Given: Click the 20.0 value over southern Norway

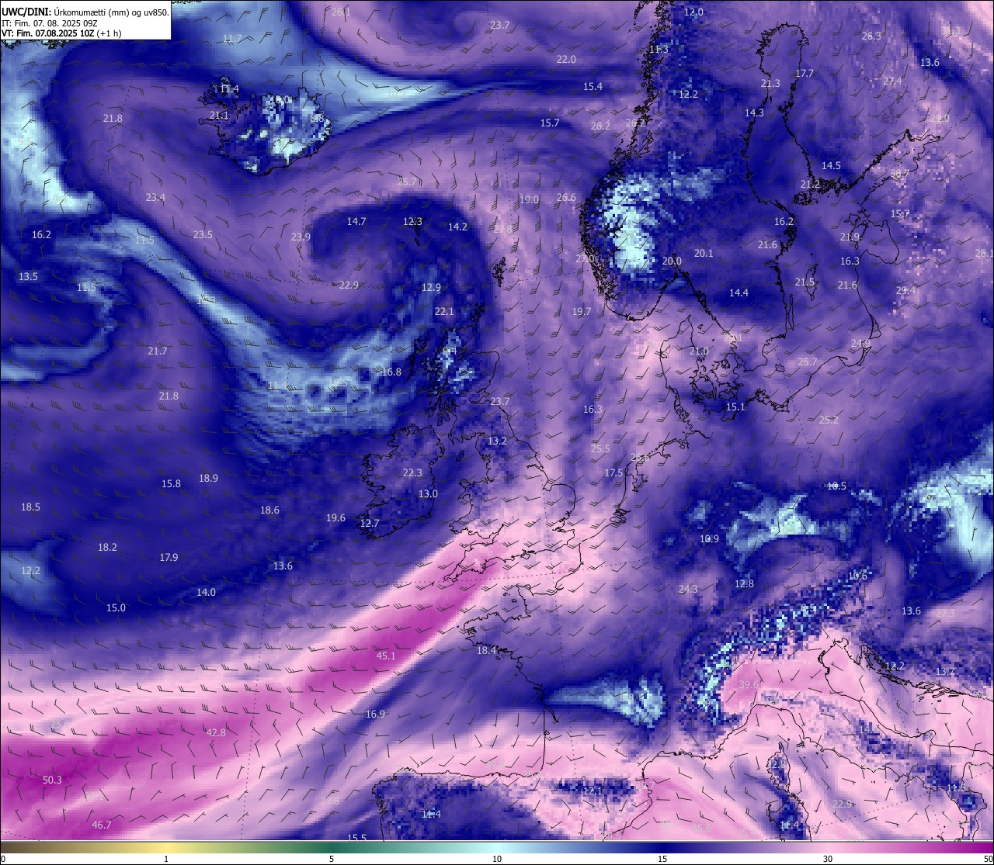Looking at the screenshot, I should pos(672,261).
